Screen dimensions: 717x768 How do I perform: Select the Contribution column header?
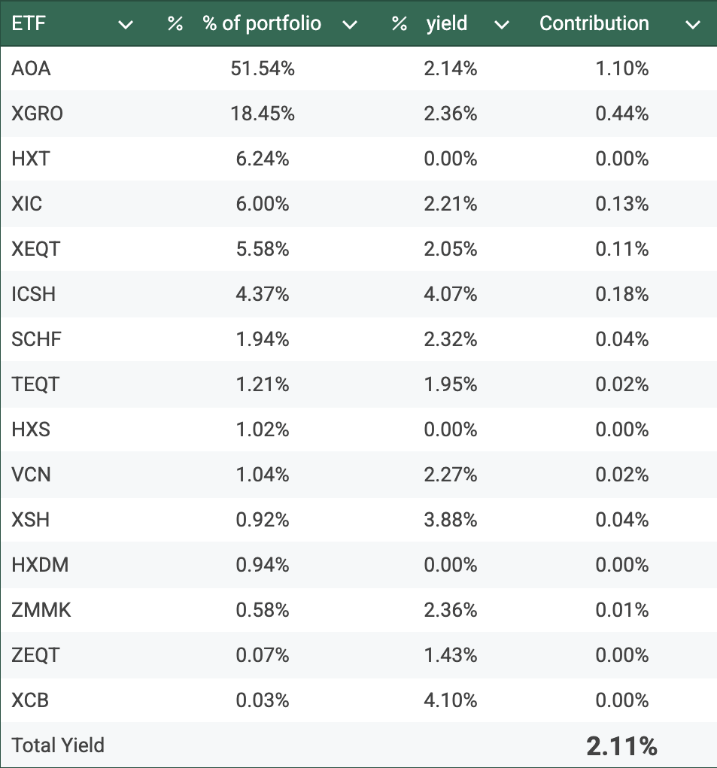coord(594,24)
